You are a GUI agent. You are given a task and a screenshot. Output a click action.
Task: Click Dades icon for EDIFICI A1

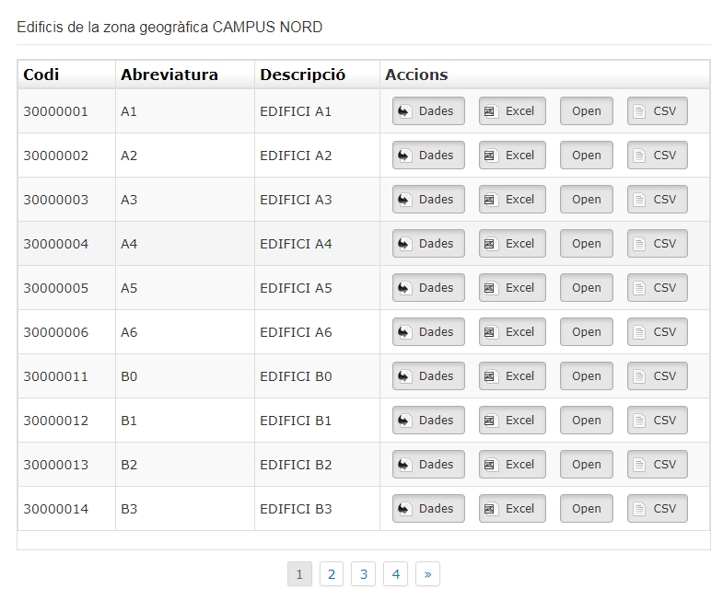click(x=405, y=111)
